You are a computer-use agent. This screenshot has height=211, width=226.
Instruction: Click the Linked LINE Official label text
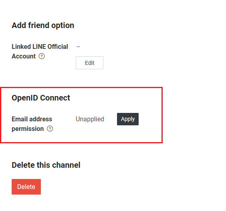40,47
